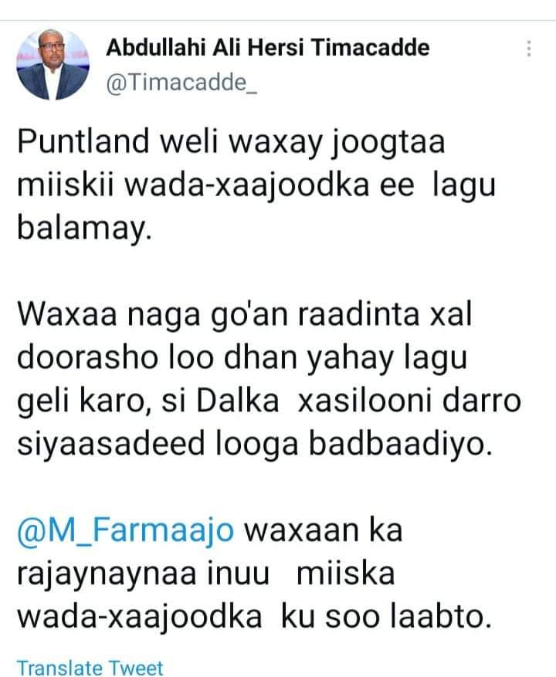Click the word miiskii in the first paragraph
The width and height of the screenshot is (556, 677).
pos(66,184)
